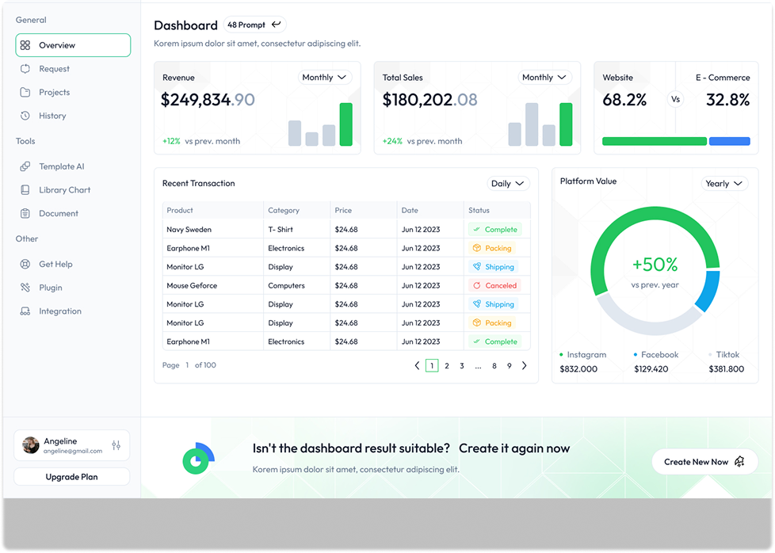Viewport: 775px width, 553px height.
Task: Click the Get Help lifebuoy icon
Action: [x=25, y=265]
